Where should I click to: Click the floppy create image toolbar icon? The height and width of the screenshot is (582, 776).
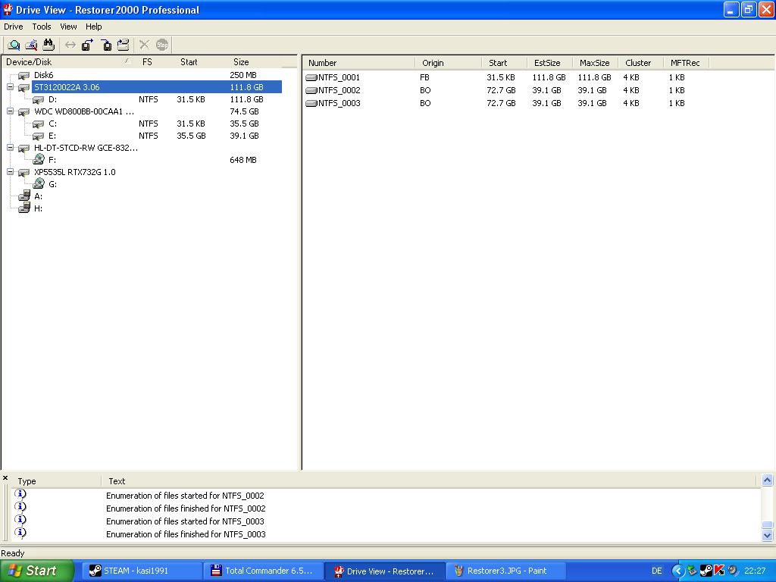[88, 45]
